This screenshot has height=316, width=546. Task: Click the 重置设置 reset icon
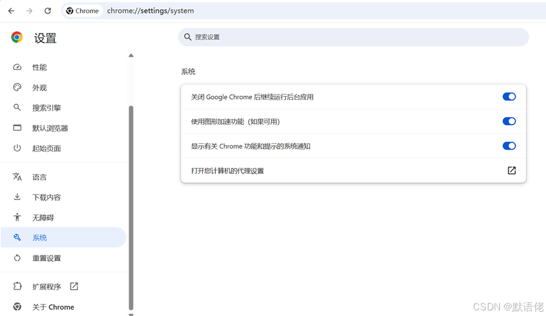[17, 258]
